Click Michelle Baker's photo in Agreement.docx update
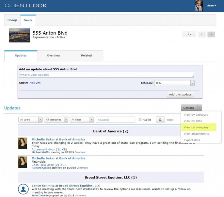224x197 pixels. pyautogui.click(x=23, y=143)
